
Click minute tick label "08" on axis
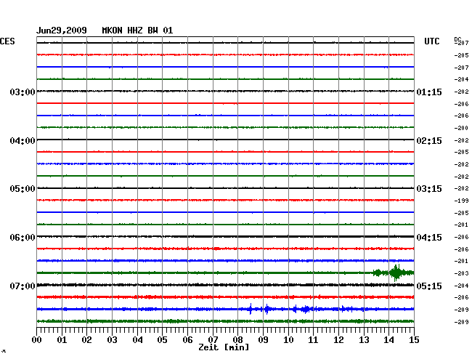pyautogui.click(x=237, y=340)
